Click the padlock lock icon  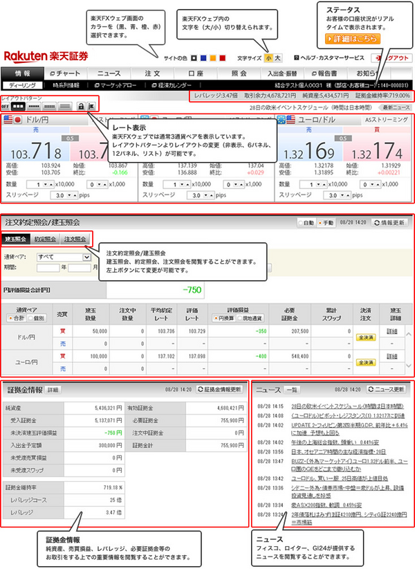[81, 107]
